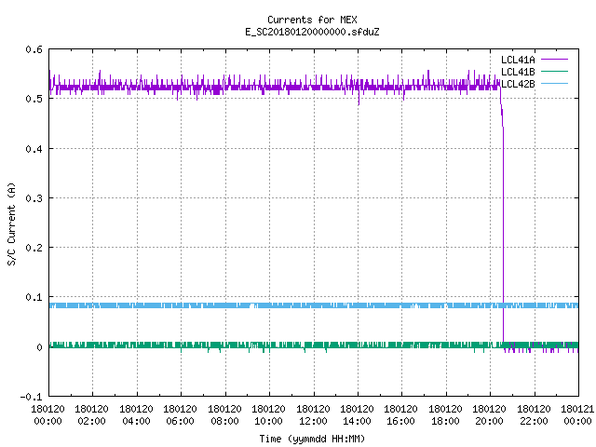The image size is (596, 447).
Task: Click the LCL42B legend label
Action: 518,84
